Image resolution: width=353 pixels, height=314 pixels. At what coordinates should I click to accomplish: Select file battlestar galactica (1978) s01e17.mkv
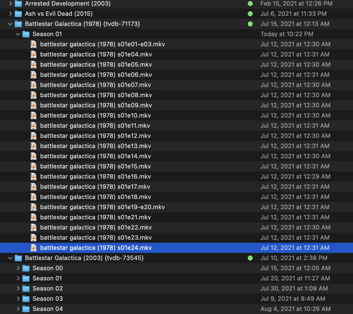95,187
